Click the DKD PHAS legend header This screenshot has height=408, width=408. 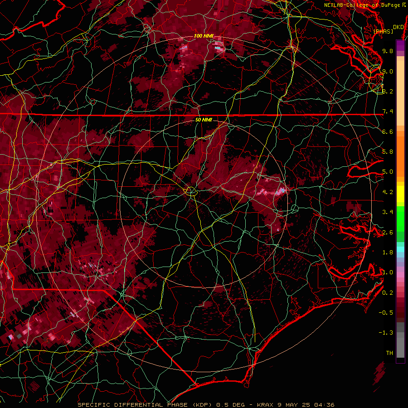388,29
